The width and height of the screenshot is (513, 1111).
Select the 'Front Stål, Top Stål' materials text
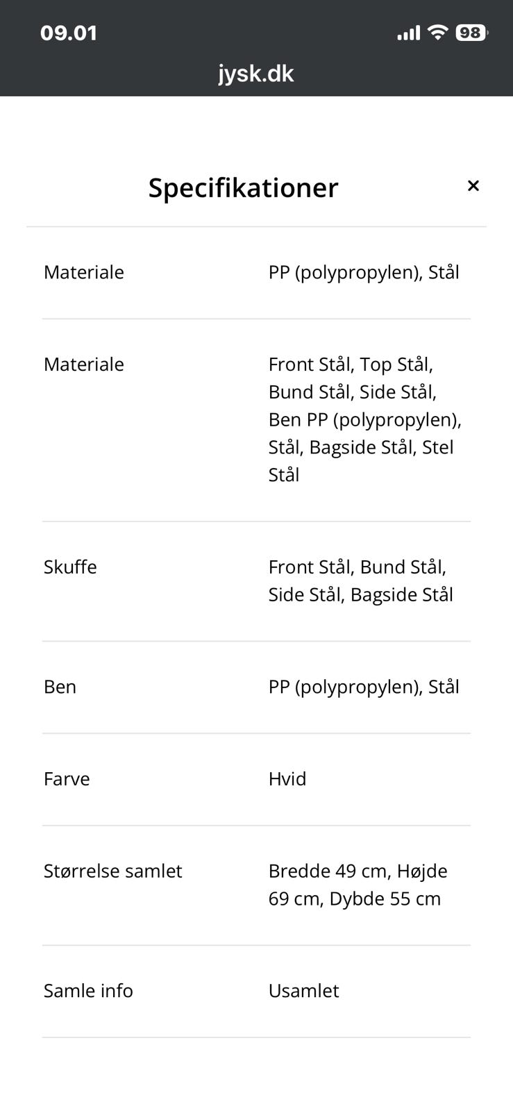[364, 419]
